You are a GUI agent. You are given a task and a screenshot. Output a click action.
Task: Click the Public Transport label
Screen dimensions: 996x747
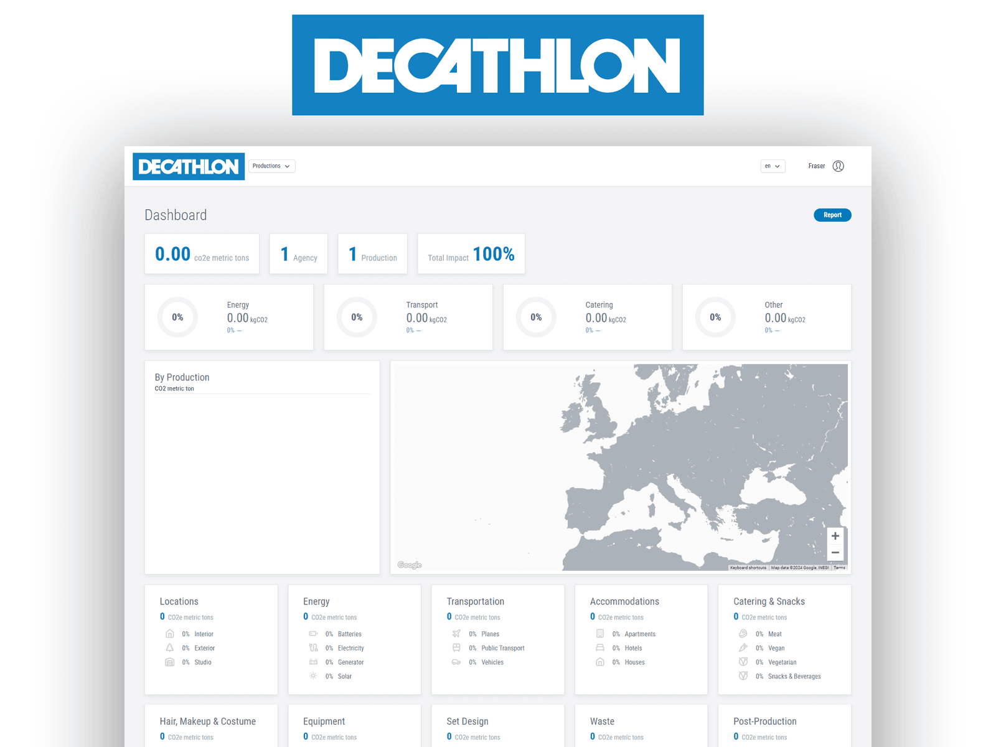click(502, 648)
